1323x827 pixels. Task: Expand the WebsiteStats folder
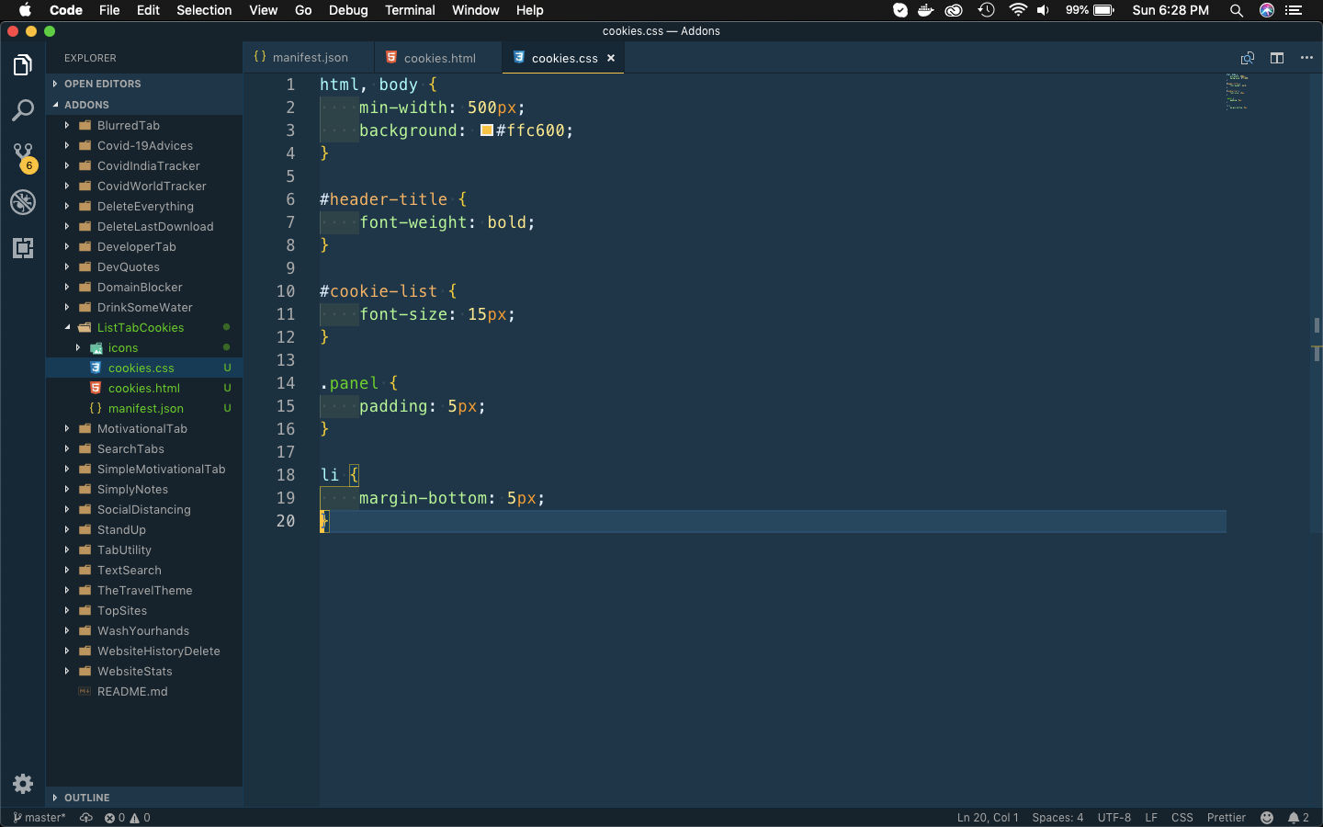click(144, 671)
